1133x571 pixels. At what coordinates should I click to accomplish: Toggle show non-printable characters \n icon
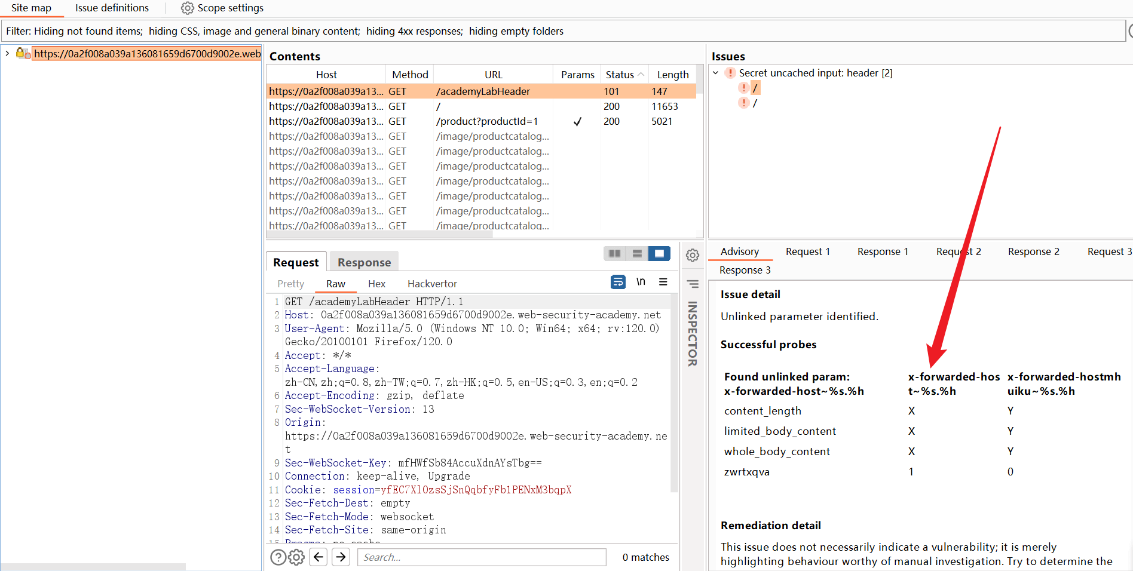tap(641, 282)
